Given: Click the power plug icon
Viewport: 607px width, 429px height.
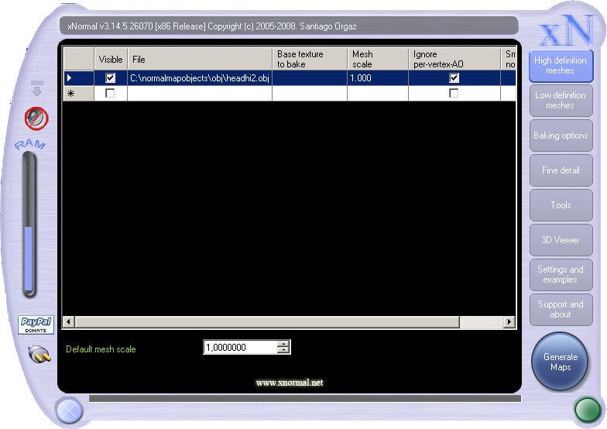Looking at the screenshot, I should (x=39, y=353).
